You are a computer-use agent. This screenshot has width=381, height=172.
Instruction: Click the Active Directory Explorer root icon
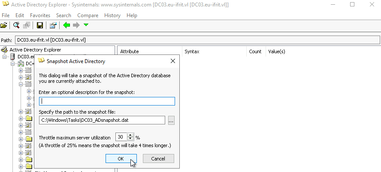(4, 50)
